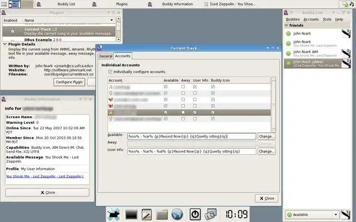Image resolution: width=356 pixels, height=222 pixels.
Task: Click into the Available message format field
Action: click(x=191, y=137)
